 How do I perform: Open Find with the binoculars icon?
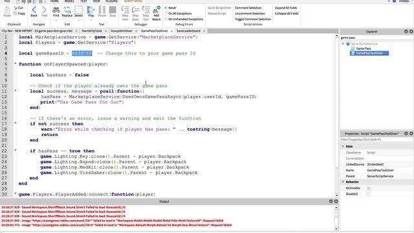[x=56, y=10]
